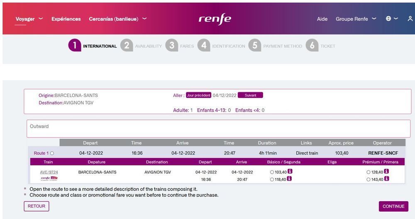Viewport: 415px width, 219px height.
Task: Click the Básico / Segunda column header
Action: coord(284,162)
